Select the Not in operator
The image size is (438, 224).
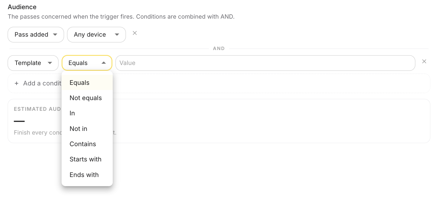tap(87, 129)
